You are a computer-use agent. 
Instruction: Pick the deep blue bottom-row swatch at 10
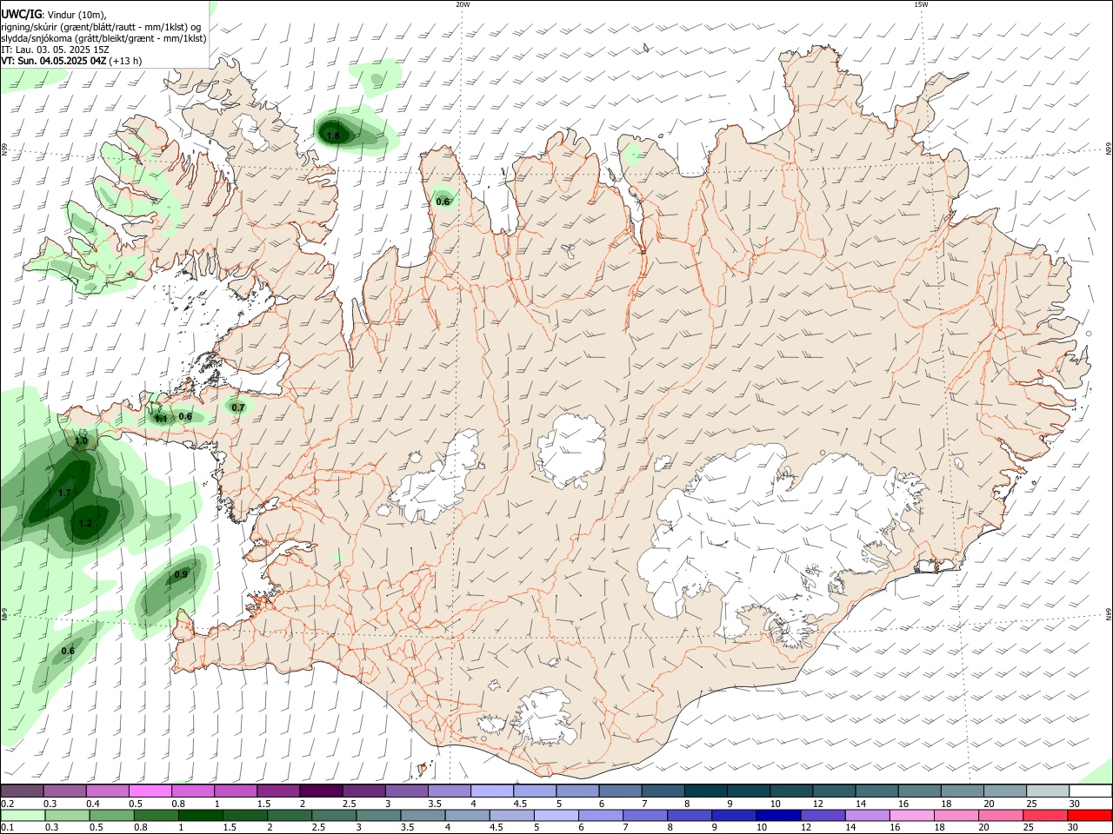coord(778,815)
